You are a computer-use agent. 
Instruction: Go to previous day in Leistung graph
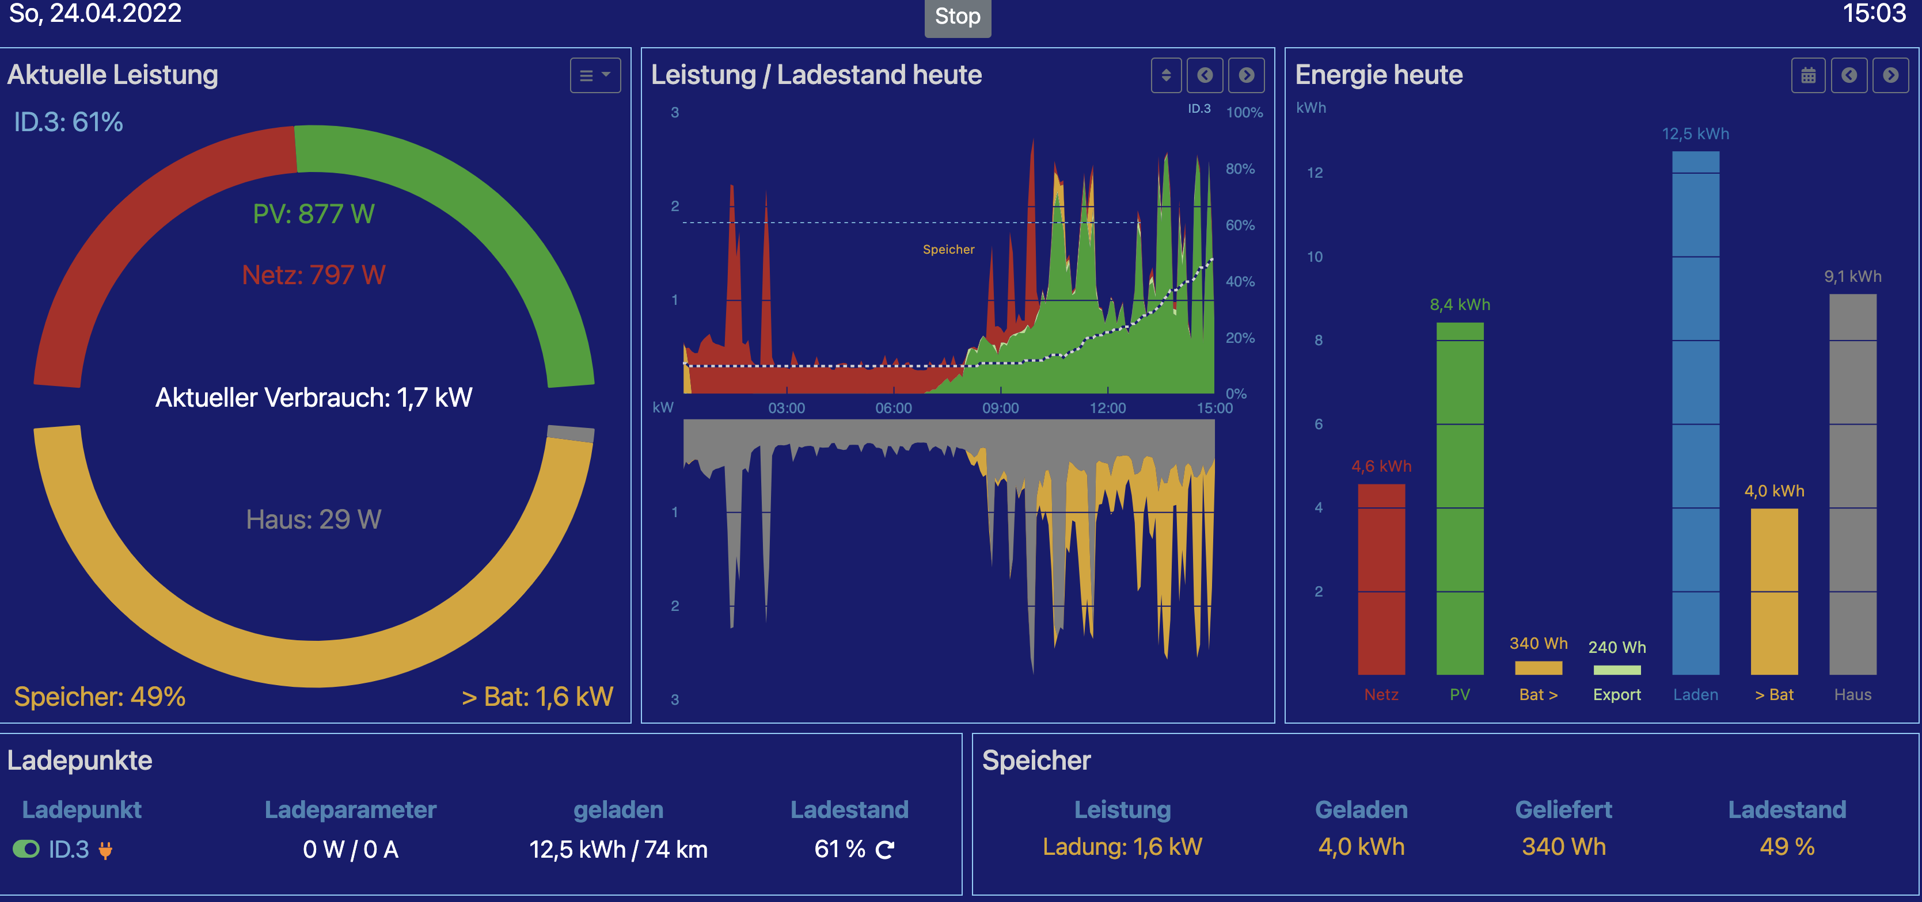tap(1205, 75)
